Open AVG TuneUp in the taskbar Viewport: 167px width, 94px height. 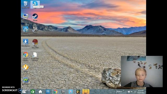point(48,92)
